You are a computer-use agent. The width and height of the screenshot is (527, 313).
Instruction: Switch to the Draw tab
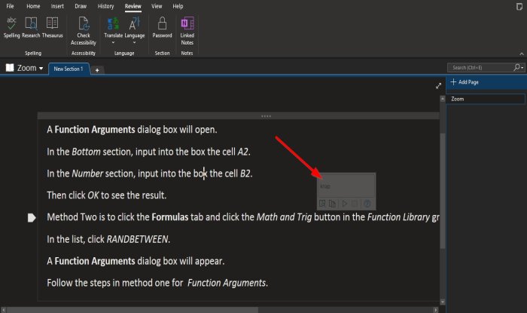point(81,6)
